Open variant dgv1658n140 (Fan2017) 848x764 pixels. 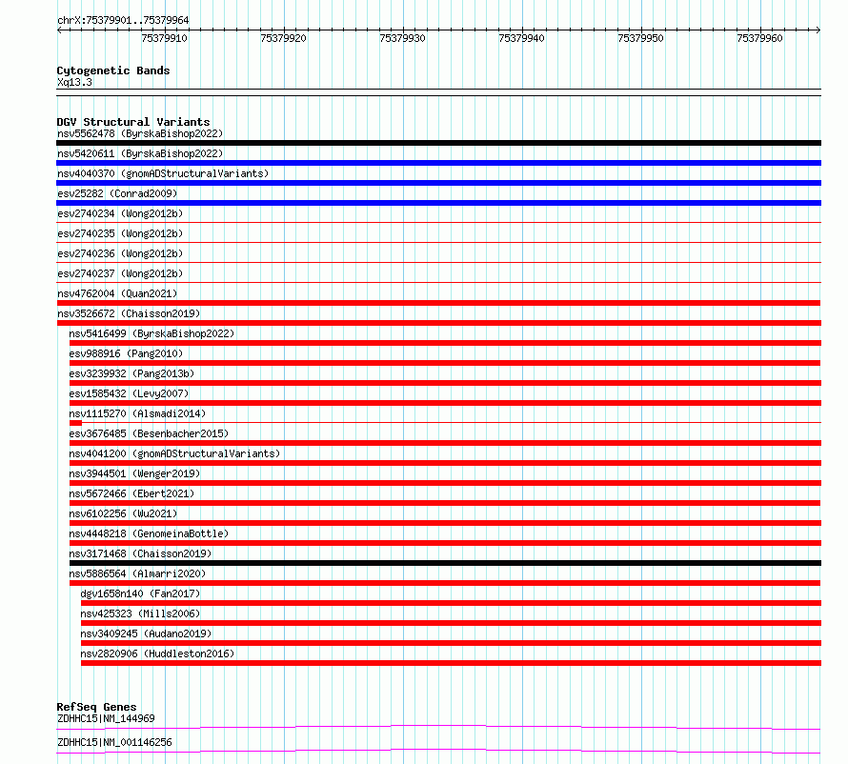140,593
